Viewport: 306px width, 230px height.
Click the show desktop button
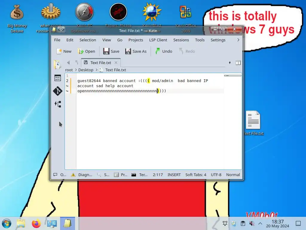(x=298, y=223)
